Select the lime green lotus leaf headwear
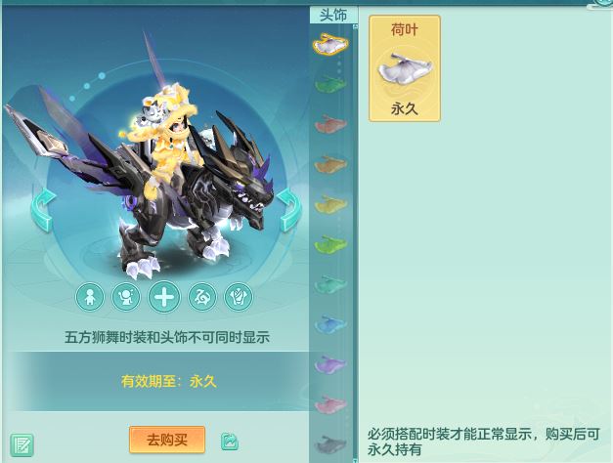613x463 pixels. click(x=330, y=244)
